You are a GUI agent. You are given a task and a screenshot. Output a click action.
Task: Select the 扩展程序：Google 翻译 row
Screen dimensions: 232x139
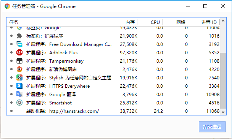[113, 94]
